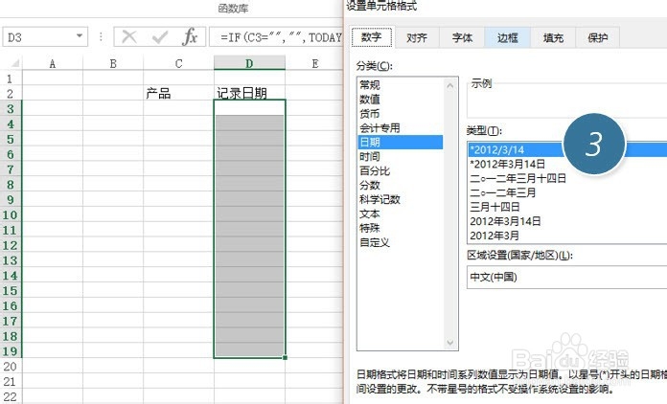Select column D header
The image size is (667, 404).
249,64
